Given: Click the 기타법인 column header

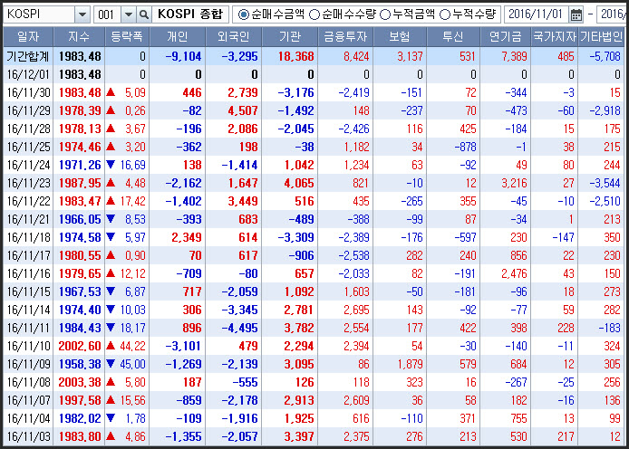Looking at the screenshot, I should point(601,37).
